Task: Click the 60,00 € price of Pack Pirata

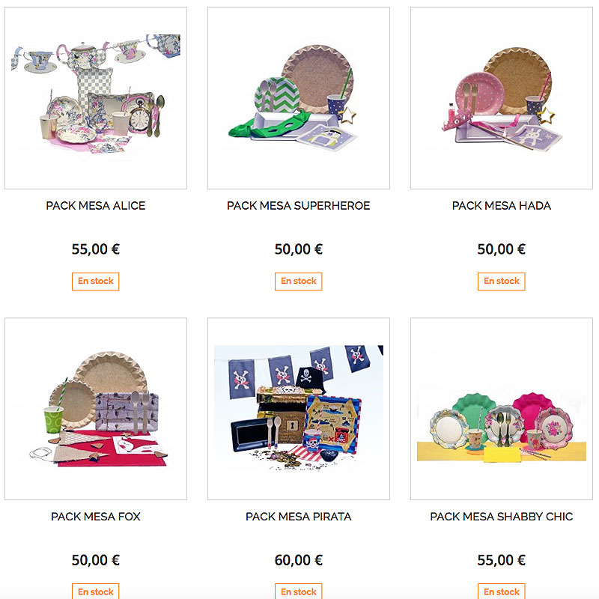Action: [298, 560]
